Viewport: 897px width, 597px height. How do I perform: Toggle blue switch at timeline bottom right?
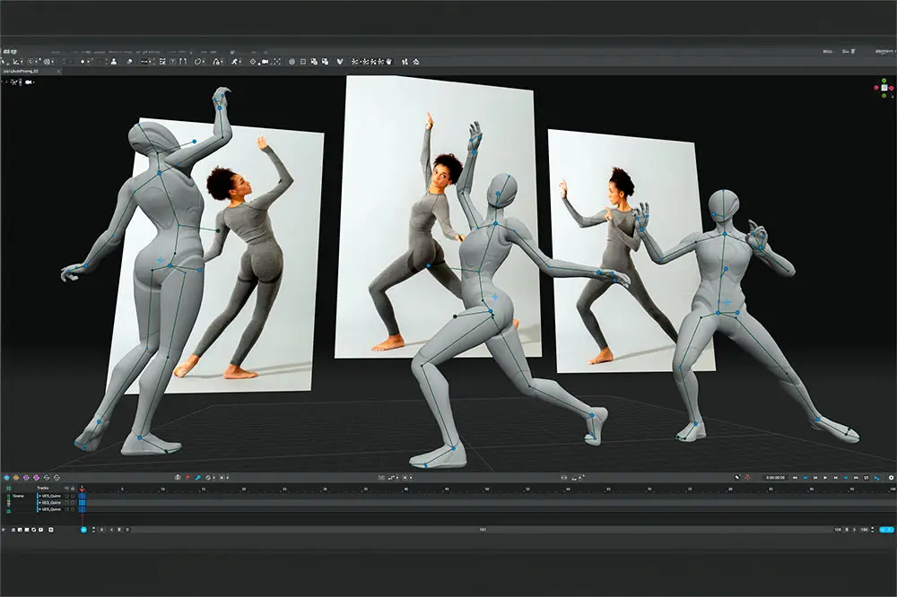[886, 530]
